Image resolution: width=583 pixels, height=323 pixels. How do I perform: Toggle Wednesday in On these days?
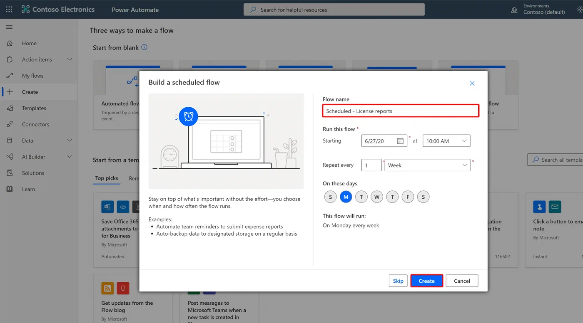[x=377, y=197]
